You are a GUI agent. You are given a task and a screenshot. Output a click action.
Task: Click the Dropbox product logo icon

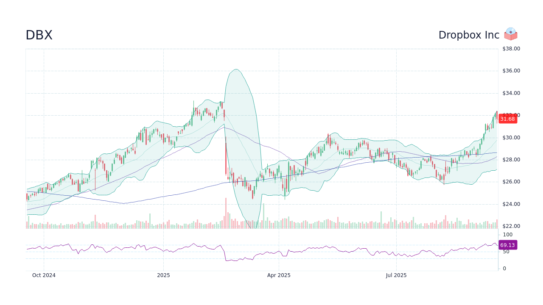[511, 34]
